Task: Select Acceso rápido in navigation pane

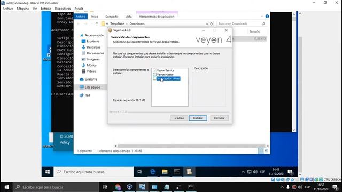Action: tap(92, 35)
